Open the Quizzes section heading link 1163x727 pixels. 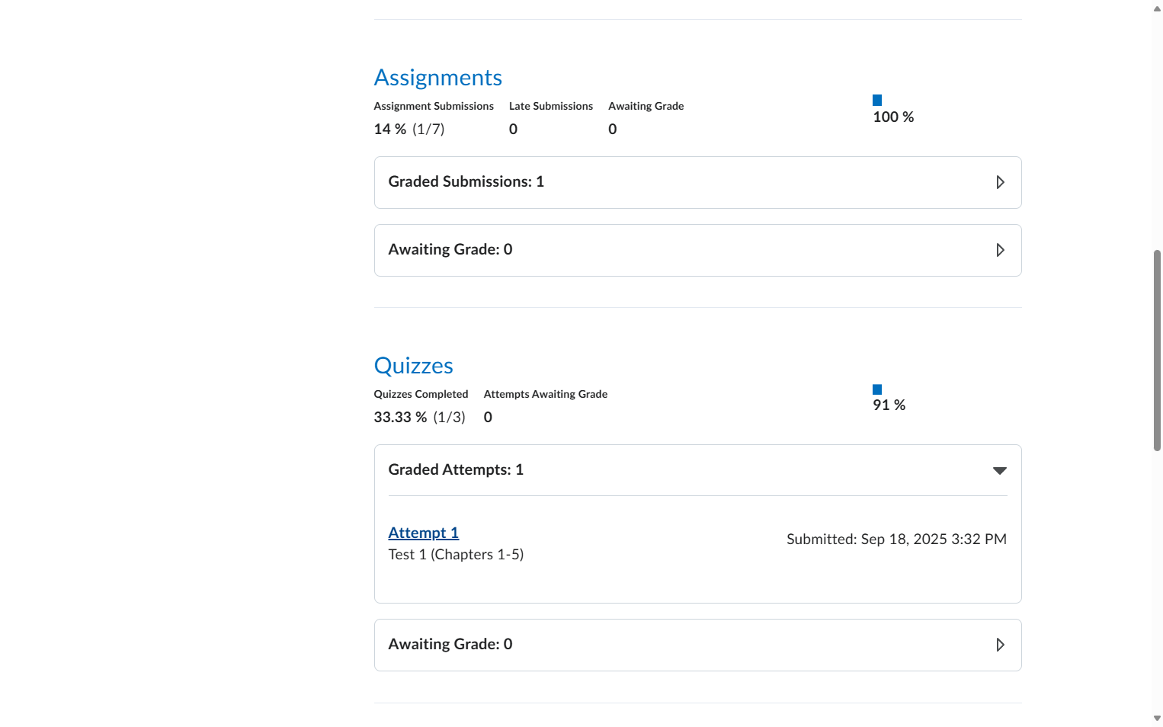tap(413, 366)
